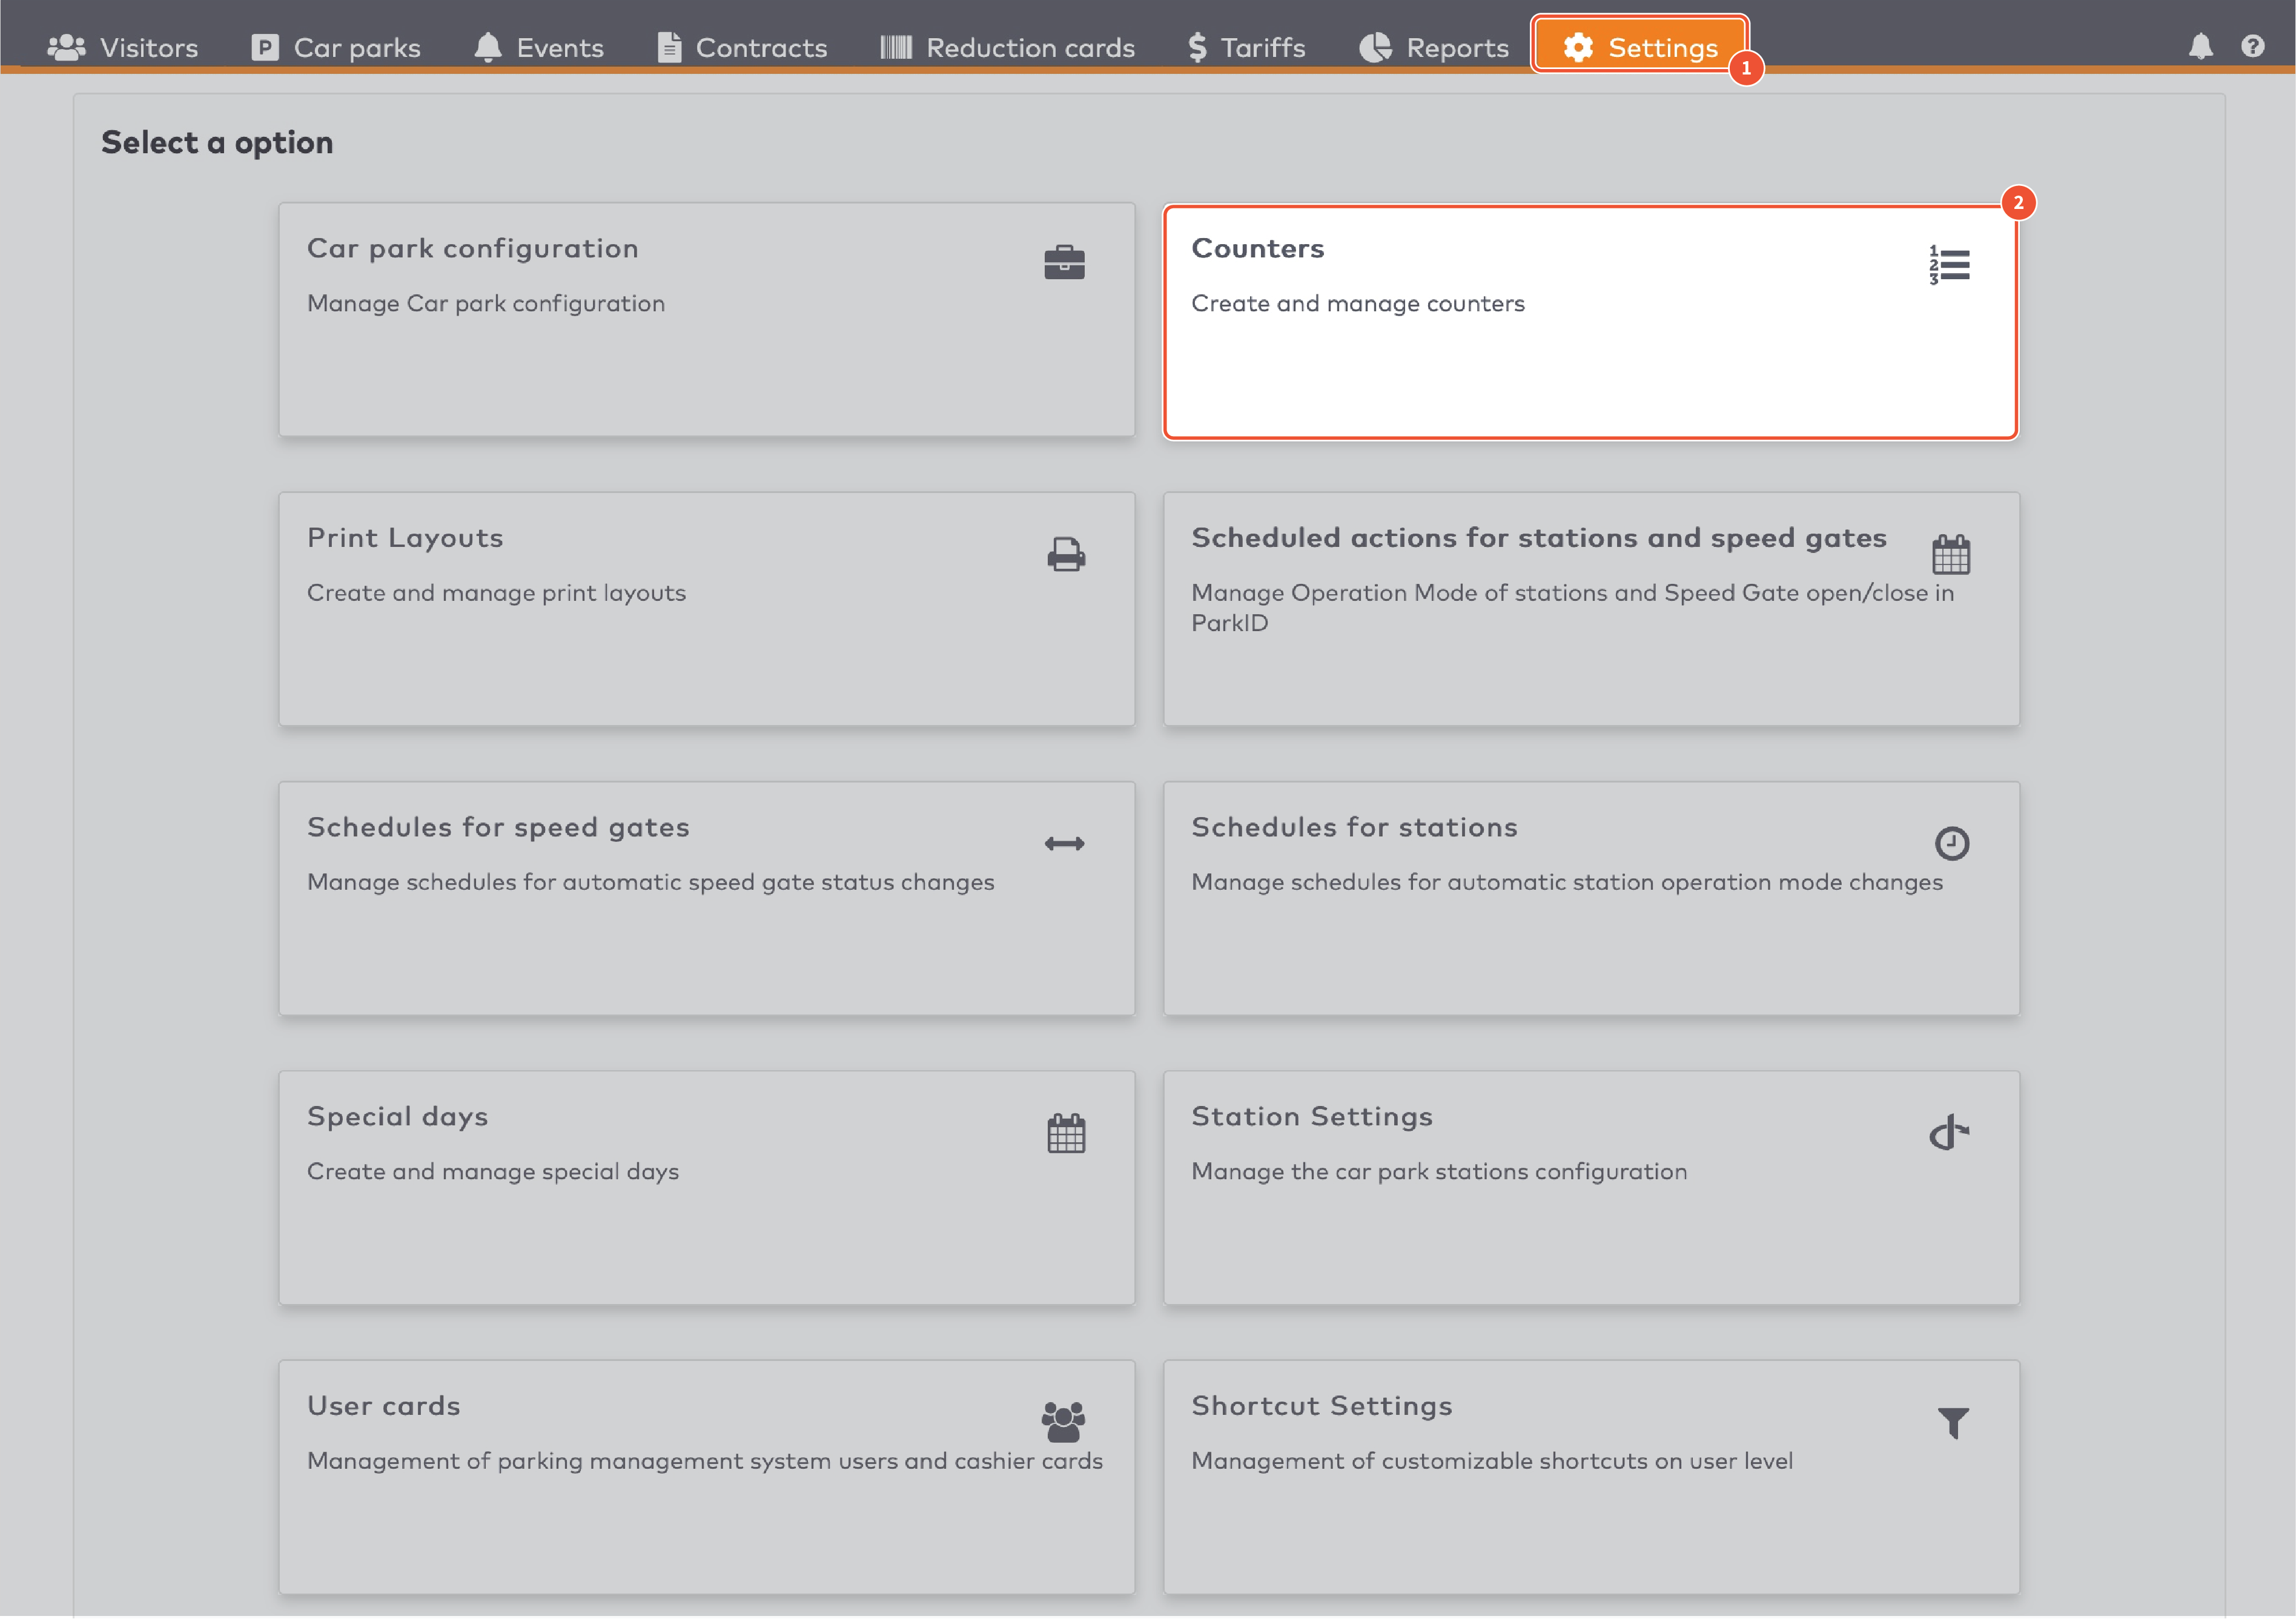2296x1619 pixels.
Task: Click the barcode icon beside Reduction cards
Action: [897, 46]
